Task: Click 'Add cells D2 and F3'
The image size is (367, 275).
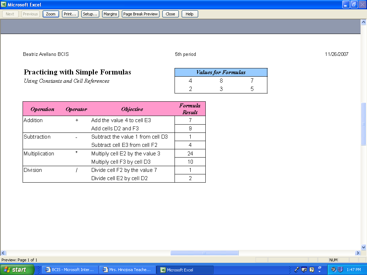Action: (x=115, y=129)
